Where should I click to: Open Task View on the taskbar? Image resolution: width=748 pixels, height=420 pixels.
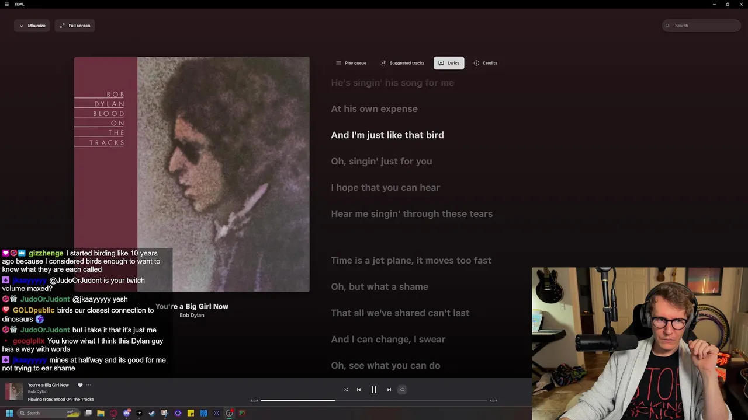pos(88,413)
